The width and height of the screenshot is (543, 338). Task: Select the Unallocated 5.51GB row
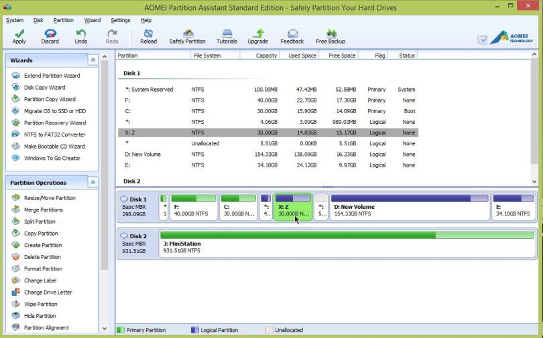coord(268,143)
